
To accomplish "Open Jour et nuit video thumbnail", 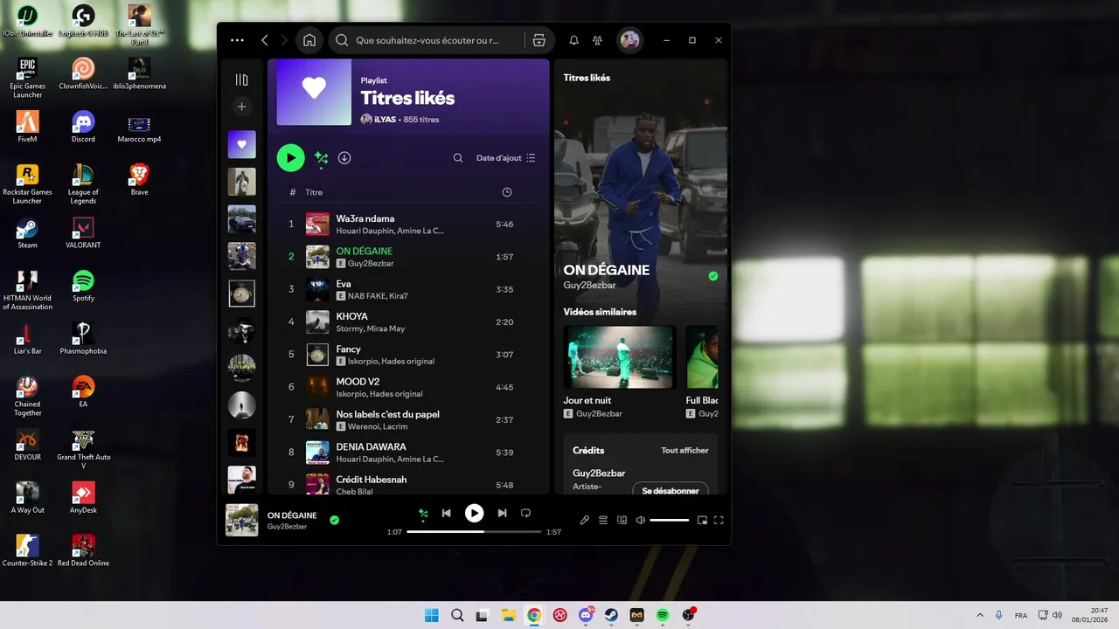I will tap(620, 357).
